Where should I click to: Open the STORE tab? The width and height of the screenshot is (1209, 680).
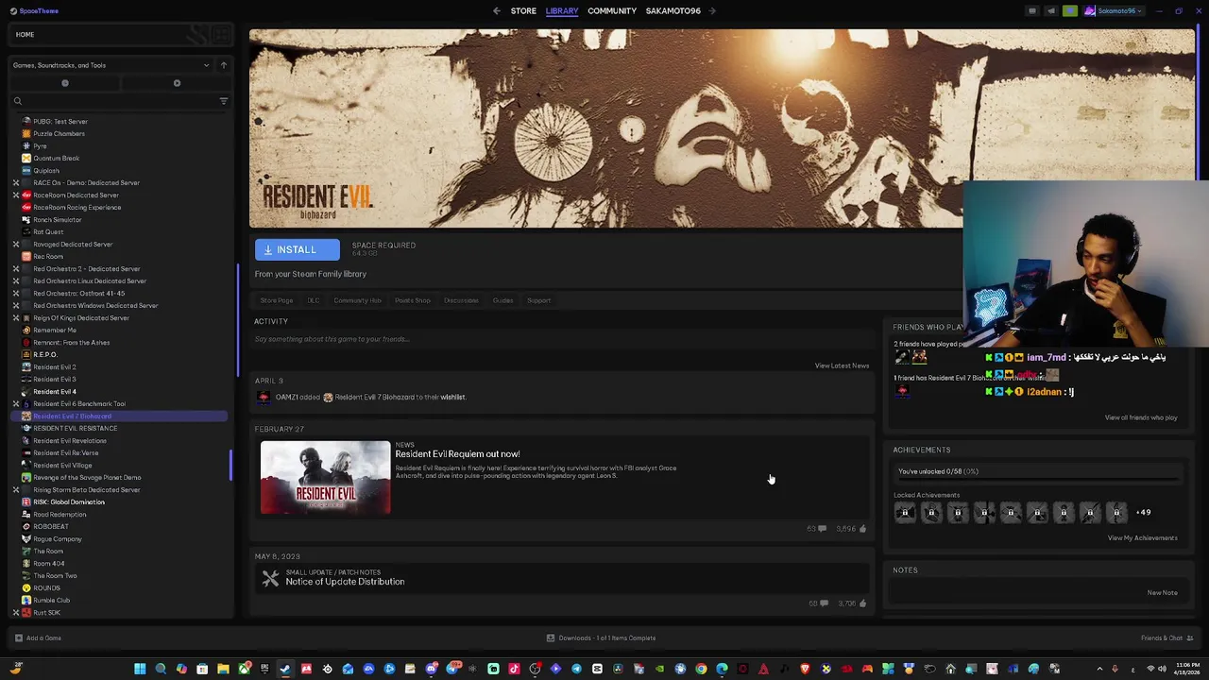click(x=523, y=11)
